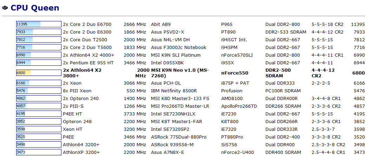Select the ApolloPro266TD chipset text

(x=239, y=106)
